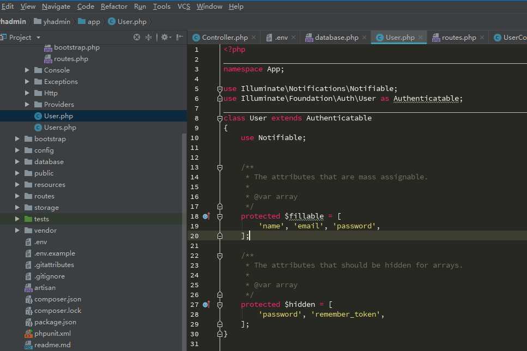This screenshot has width=527, height=351.
Task: Click the collapse all icon in Project panel
Action: click(148, 37)
